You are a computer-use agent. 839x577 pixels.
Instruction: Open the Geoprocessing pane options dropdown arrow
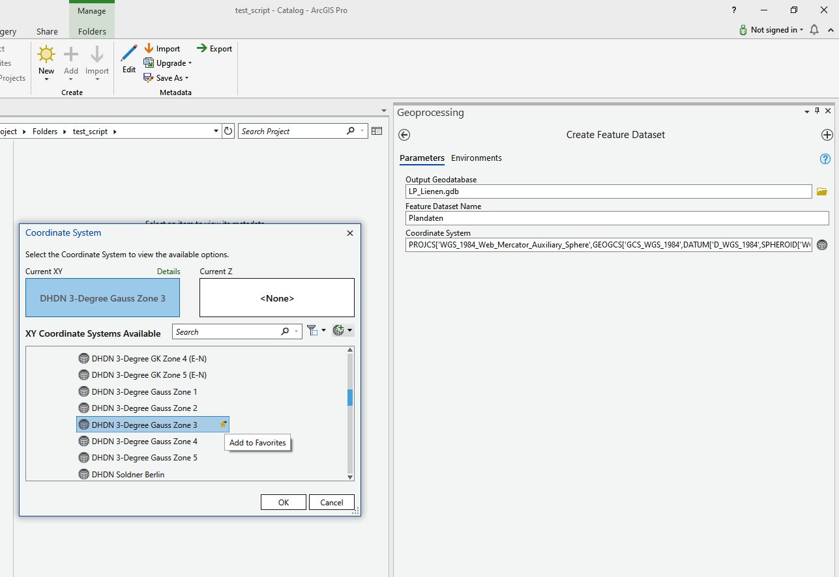click(x=807, y=112)
